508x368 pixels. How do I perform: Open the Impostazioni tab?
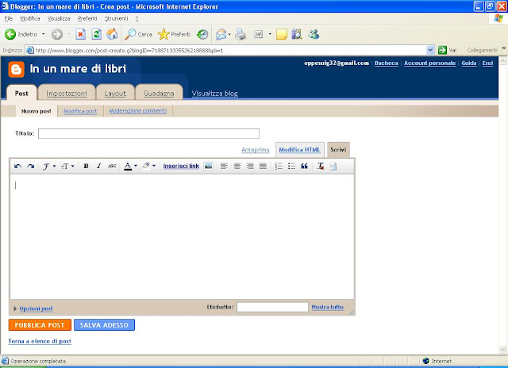[x=67, y=94]
